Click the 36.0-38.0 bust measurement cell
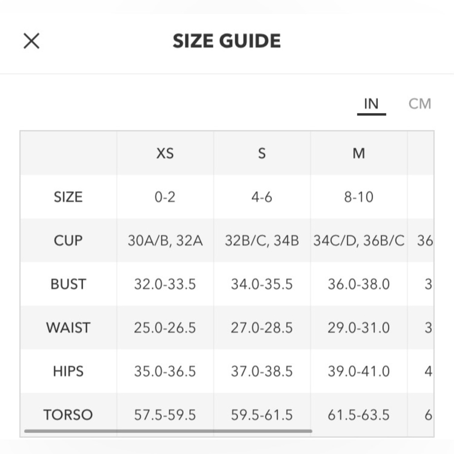Viewport: 454px width, 454px height. pos(359,284)
